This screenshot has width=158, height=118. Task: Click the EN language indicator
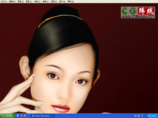tap(136, 116)
